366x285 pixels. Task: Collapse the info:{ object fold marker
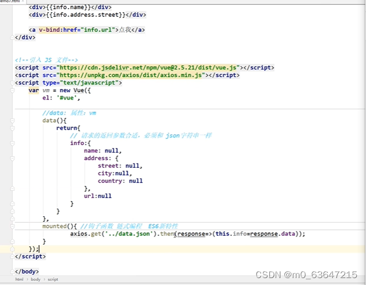pyautogui.click(x=12, y=143)
